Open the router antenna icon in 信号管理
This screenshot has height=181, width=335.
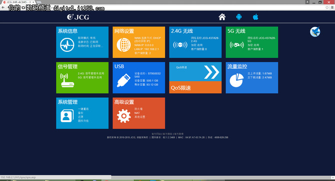67,80
